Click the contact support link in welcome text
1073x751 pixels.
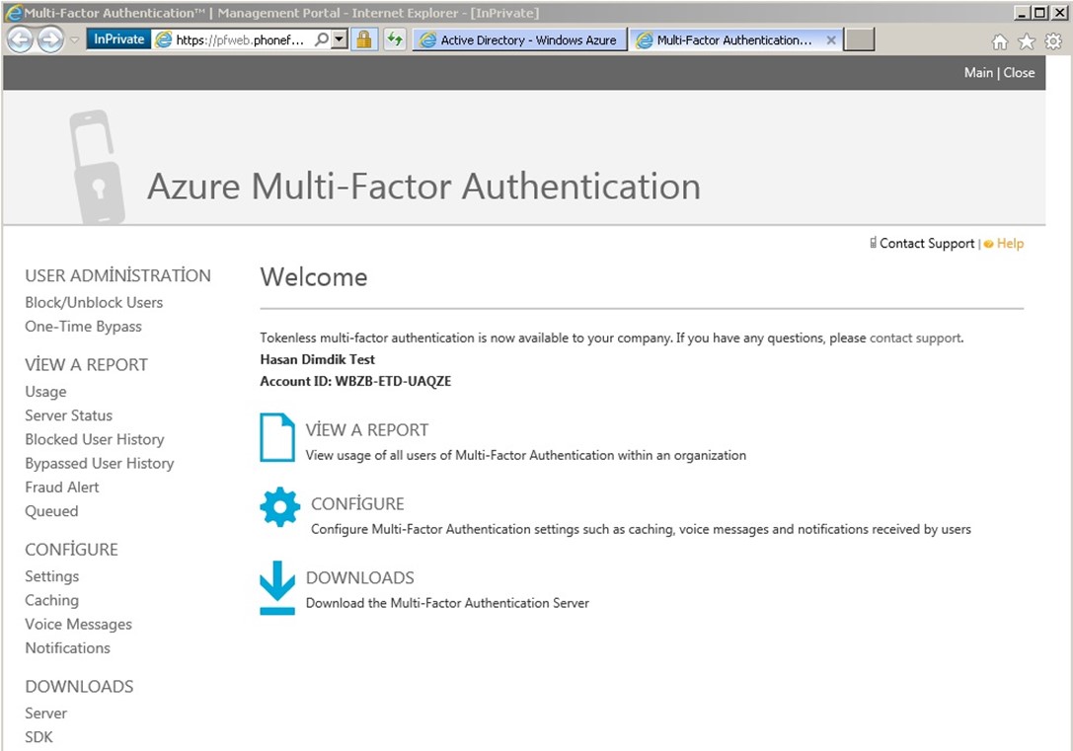(x=916, y=338)
